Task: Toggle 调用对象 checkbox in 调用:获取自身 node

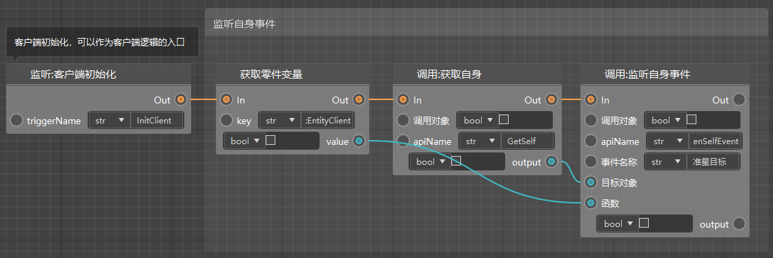Action: pos(503,119)
